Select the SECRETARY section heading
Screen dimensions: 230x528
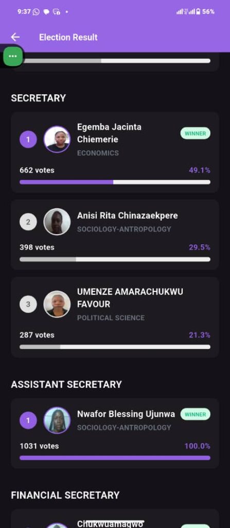[x=38, y=98]
